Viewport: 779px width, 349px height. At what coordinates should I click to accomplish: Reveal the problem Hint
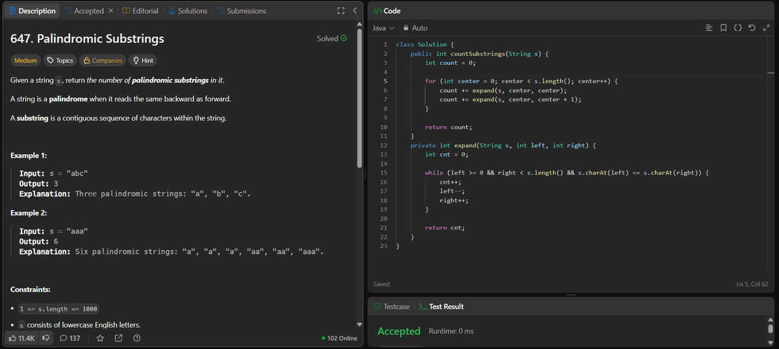click(143, 60)
